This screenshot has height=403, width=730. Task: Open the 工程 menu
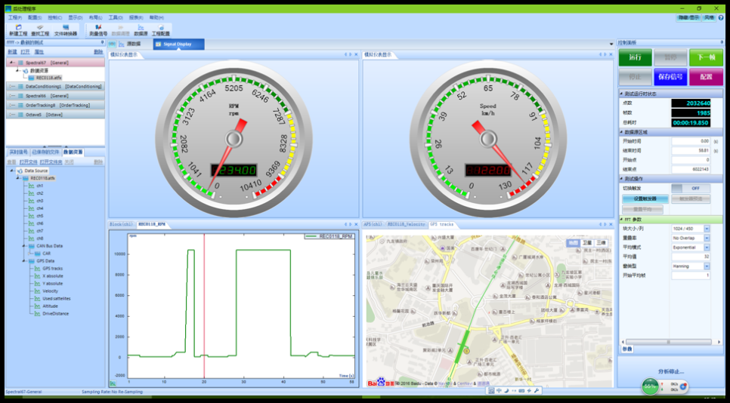tap(15, 17)
